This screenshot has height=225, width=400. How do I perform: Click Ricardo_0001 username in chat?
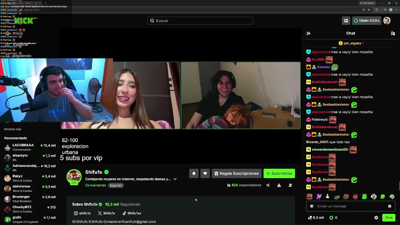(x=317, y=142)
